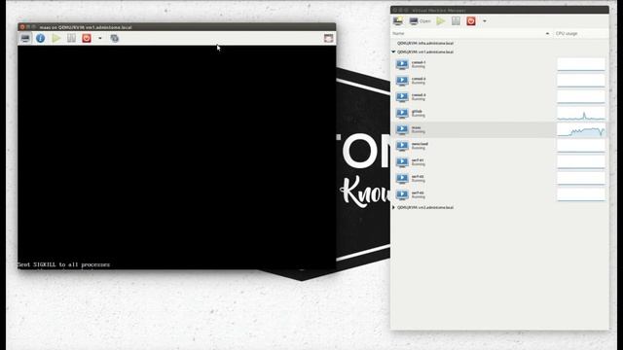Click the maas console window title bar
The image size is (623, 350).
click(x=177, y=27)
